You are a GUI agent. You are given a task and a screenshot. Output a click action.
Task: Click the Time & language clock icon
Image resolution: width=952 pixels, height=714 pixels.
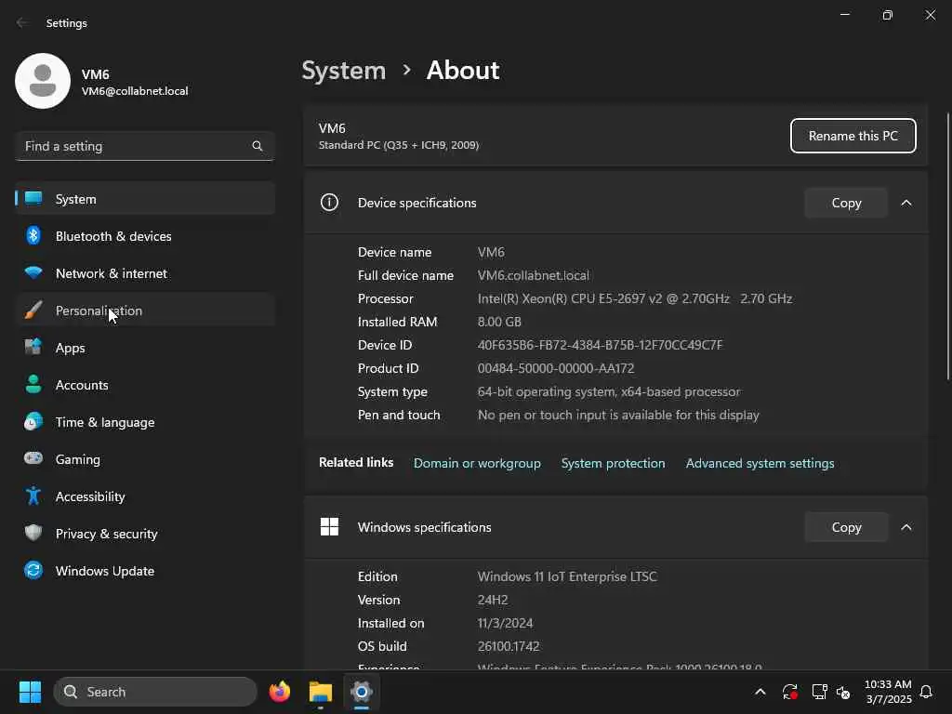[x=33, y=421]
